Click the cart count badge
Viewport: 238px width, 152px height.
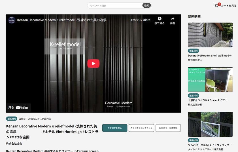(x=219, y=4)
